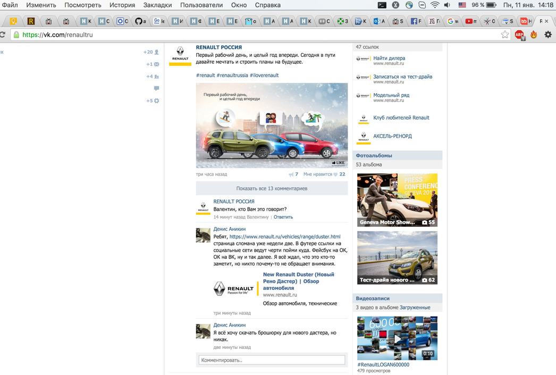Open the Закладки menu
556x375 pixels.
click(157, 5)
